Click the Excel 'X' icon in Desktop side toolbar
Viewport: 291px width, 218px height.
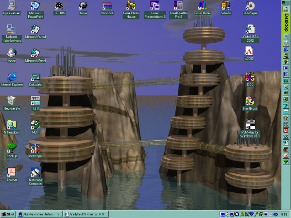pos(286,137)
